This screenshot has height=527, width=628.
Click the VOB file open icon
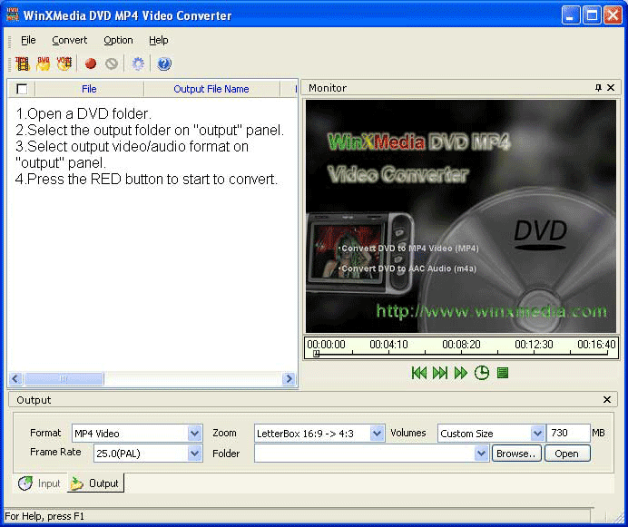[64, 63]
